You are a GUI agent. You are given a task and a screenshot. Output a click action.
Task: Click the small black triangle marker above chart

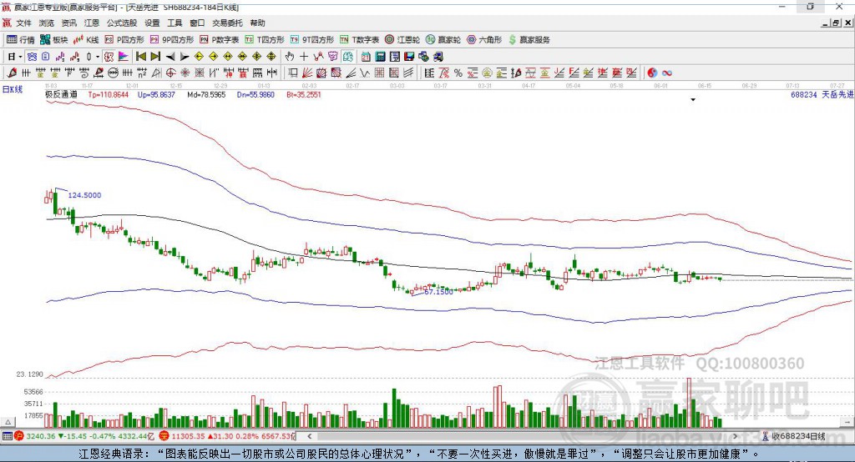point(693,100)
